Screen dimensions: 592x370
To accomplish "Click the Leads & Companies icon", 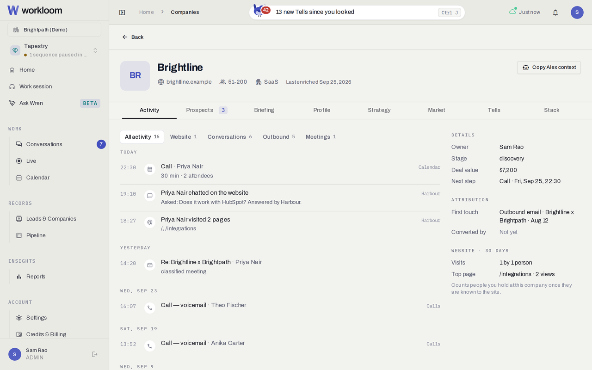I will tap(19, 219).
